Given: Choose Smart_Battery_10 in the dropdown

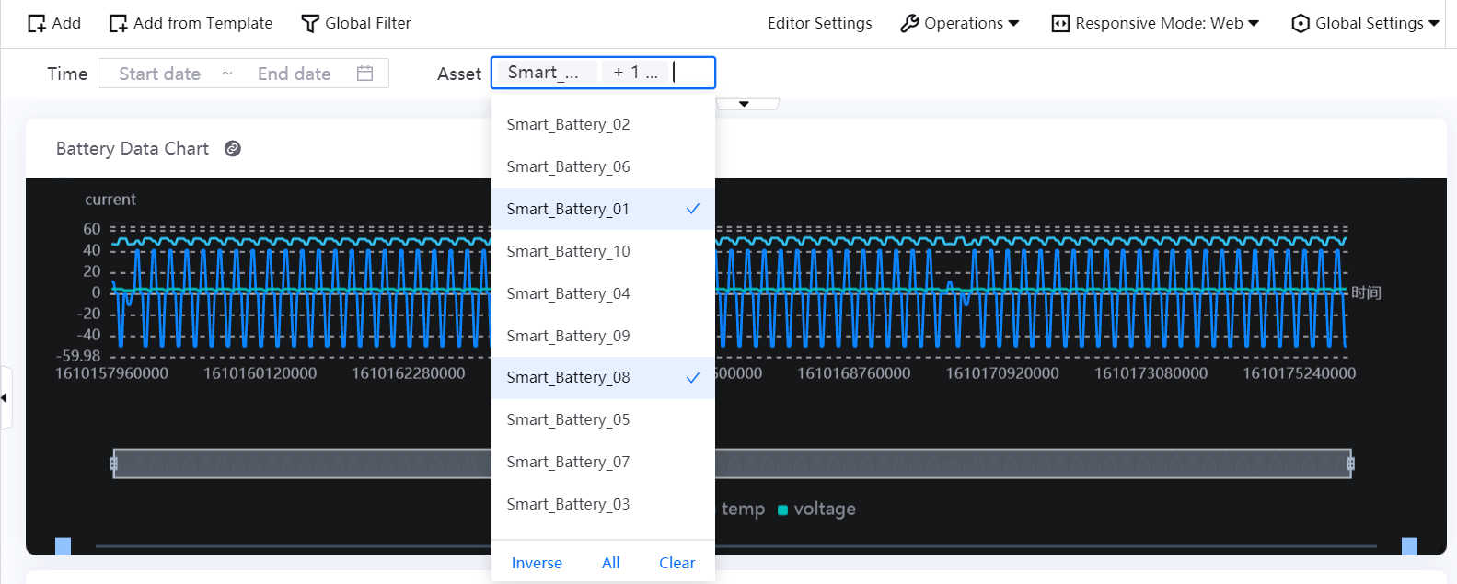Looking at the screenshot, I should coord(568,251).
